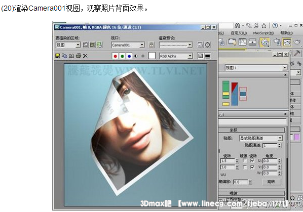Uncheck the first-row 瓷砖 tile checkbox
This screenshot has height=212, width=303.
click(x=252, y=161)
